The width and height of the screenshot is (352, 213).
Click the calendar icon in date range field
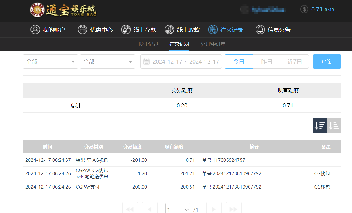[147, 62]
